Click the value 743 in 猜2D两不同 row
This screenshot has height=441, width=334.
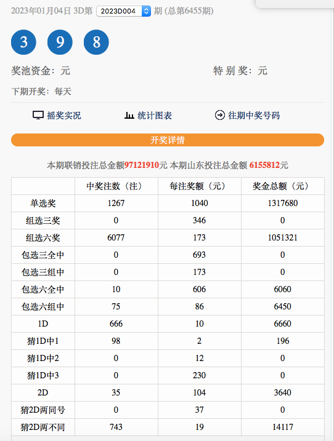pyautogui.click(x=116, y=427)
